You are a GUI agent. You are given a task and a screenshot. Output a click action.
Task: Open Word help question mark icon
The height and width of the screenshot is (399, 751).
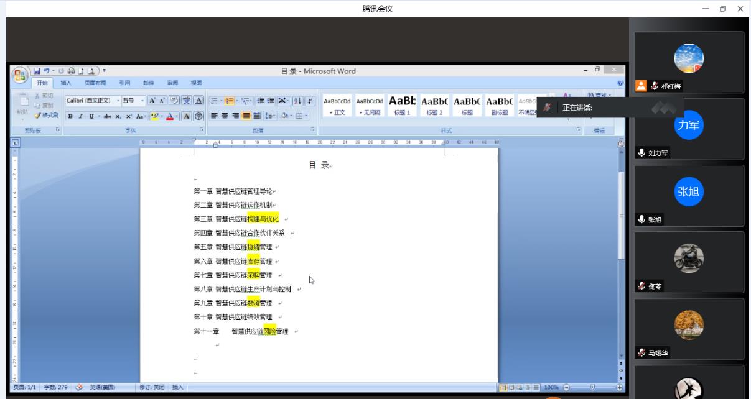pos(620,83)
